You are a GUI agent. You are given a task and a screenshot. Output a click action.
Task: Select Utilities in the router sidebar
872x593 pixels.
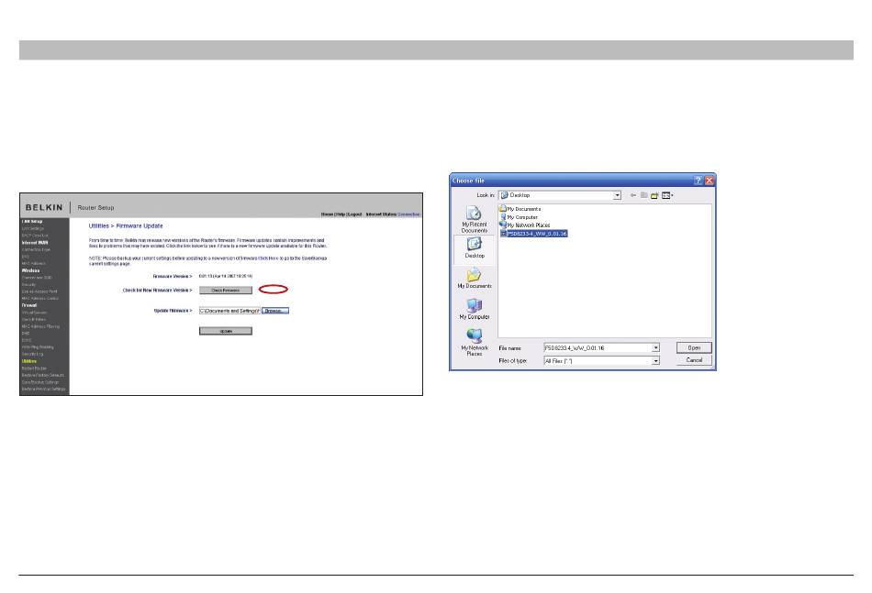29,361
